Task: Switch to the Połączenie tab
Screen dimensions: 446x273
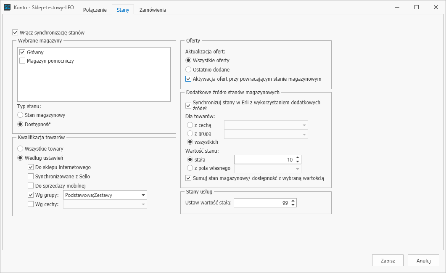Action: point(95,10)
